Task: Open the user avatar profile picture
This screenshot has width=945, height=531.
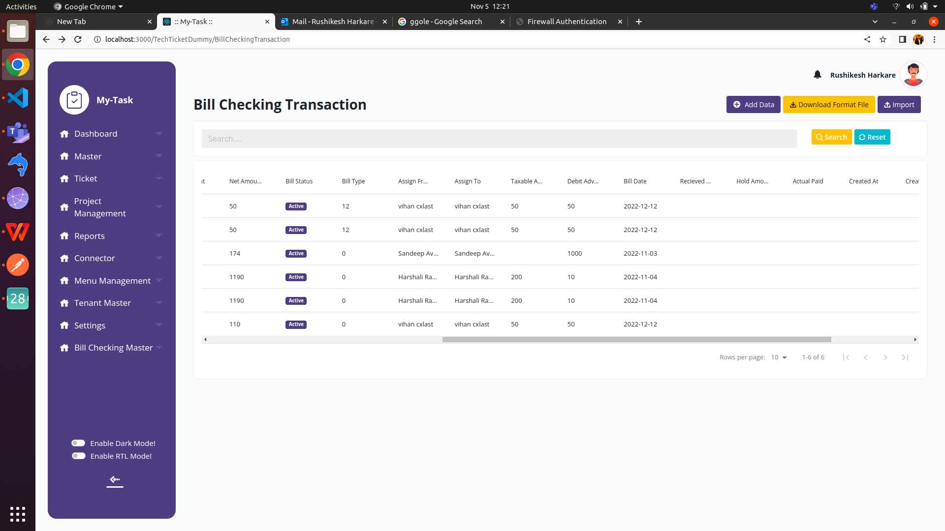Action: (x=913, y=75)
